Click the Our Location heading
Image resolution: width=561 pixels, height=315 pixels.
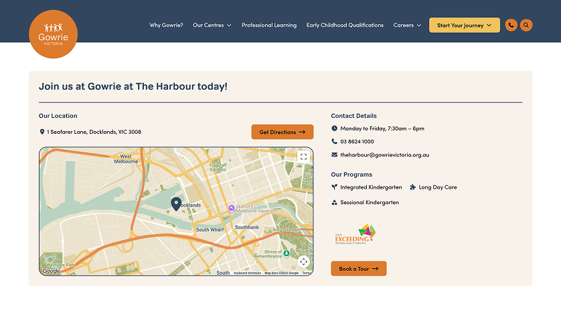coord(58,116)
